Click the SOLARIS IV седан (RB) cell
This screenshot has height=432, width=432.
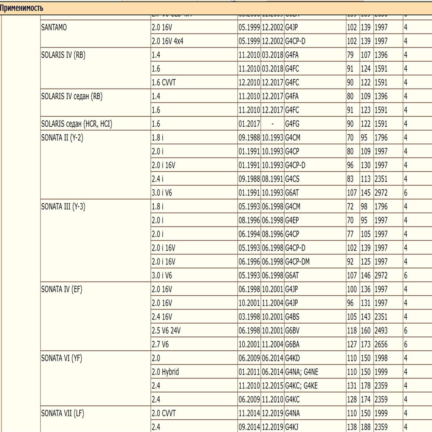point(72,96)
